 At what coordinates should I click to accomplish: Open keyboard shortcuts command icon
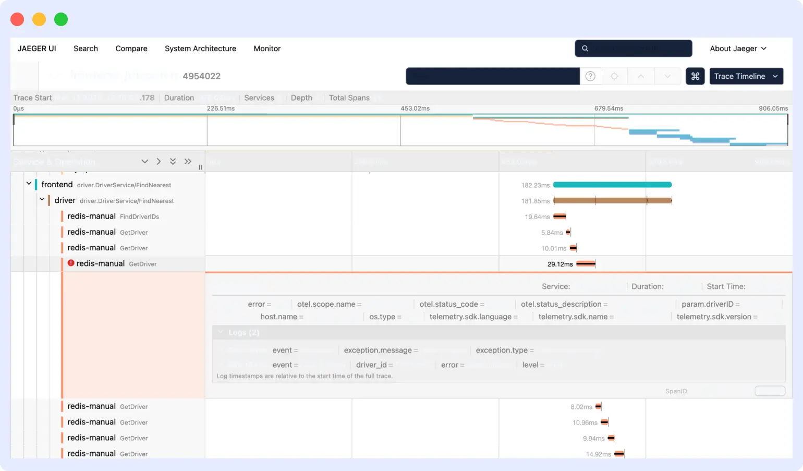click(x=695, y=76)
